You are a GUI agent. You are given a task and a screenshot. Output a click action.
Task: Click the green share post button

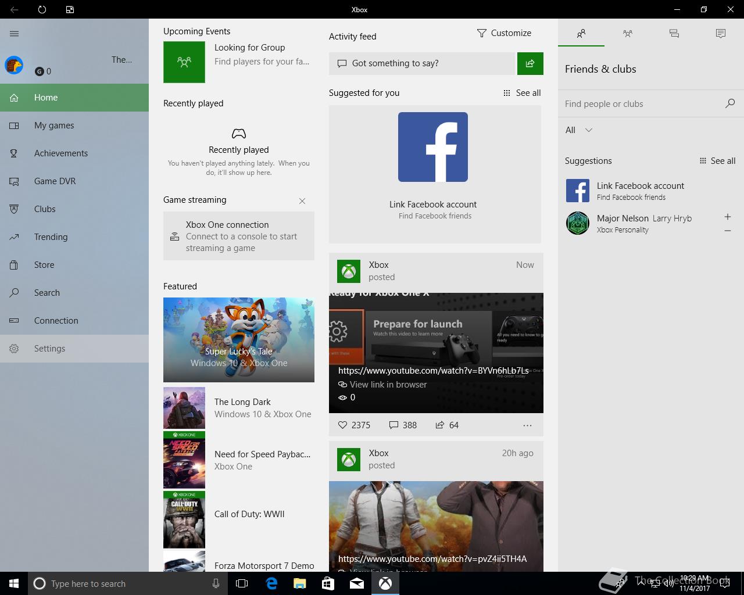click(530, 63)
